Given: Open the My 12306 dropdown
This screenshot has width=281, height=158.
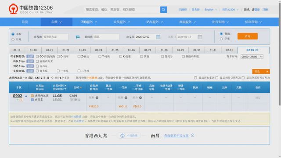Looking at the screenshot, I should (x=230, y=10).
